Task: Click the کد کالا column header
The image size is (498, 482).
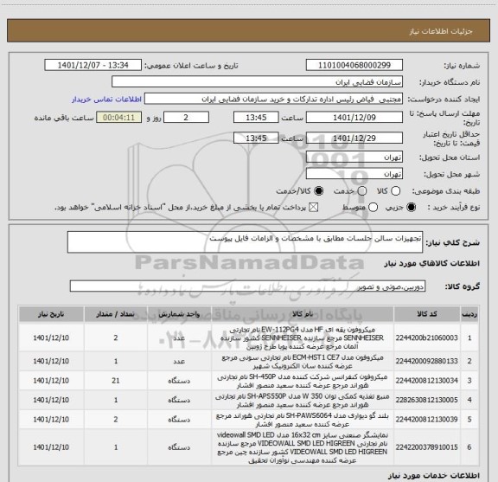Action: (x=427, y=314)
